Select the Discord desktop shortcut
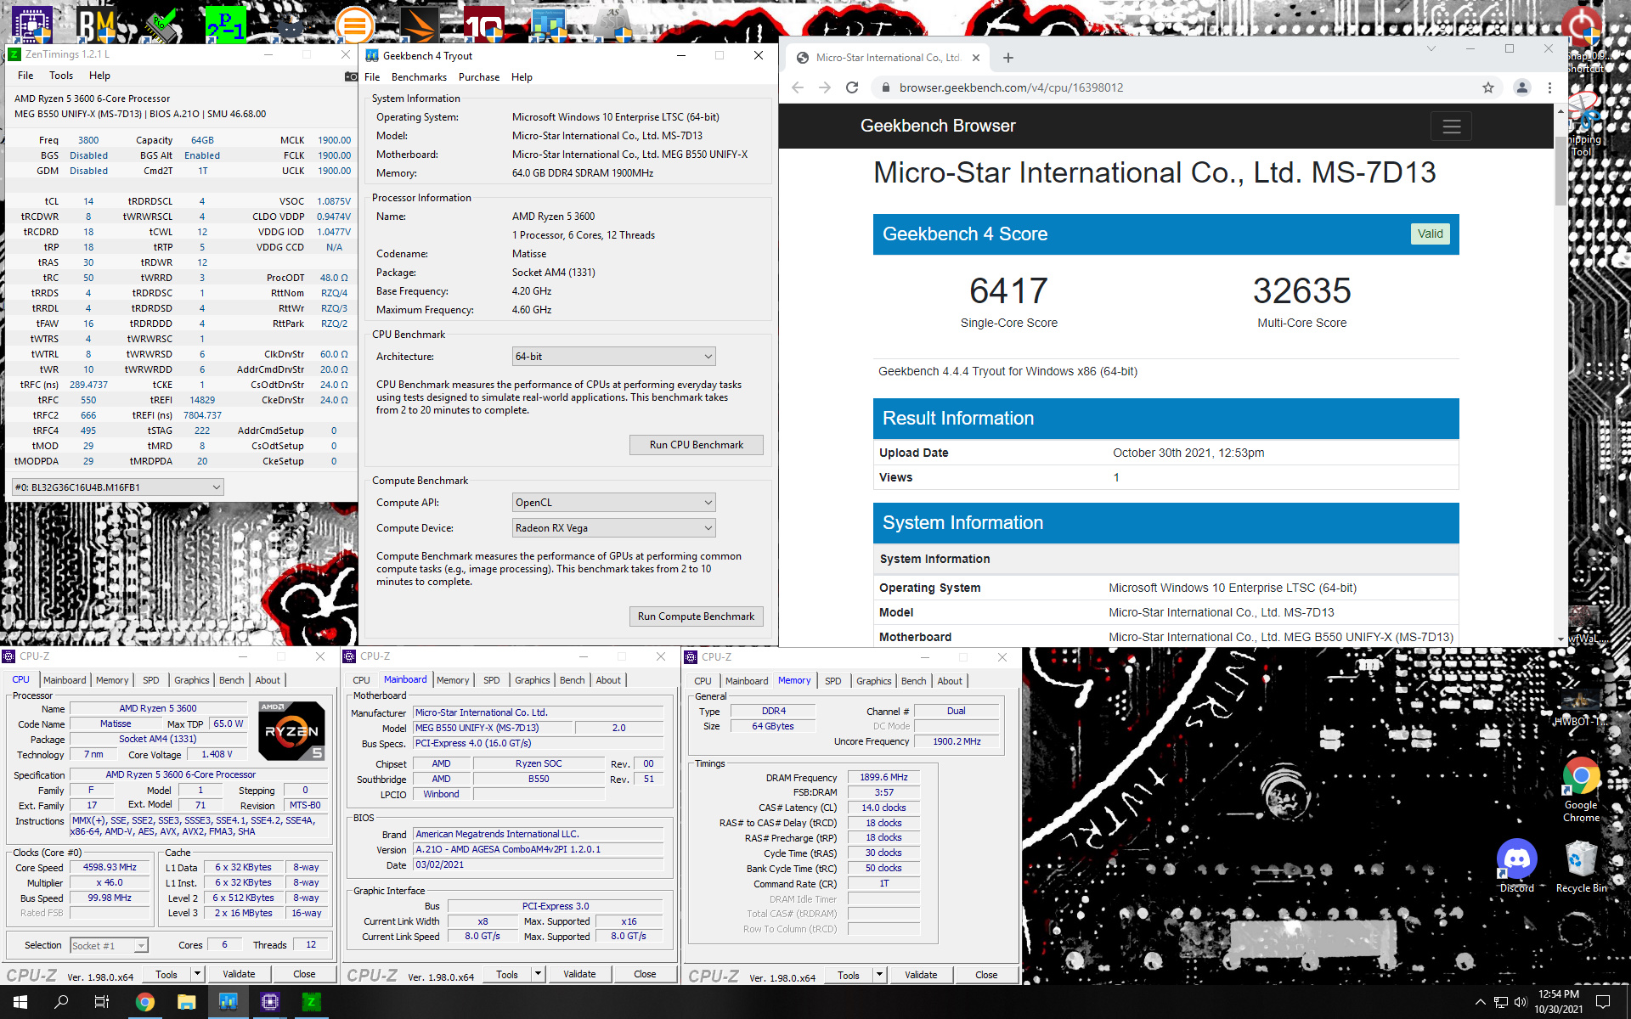Image resolution: width=1631 pixels, height=1019 pixels. tap(1516, 865)
